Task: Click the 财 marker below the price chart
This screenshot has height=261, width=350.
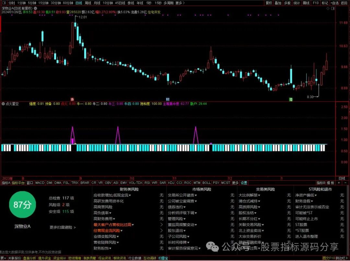Action: pos(168,99)
